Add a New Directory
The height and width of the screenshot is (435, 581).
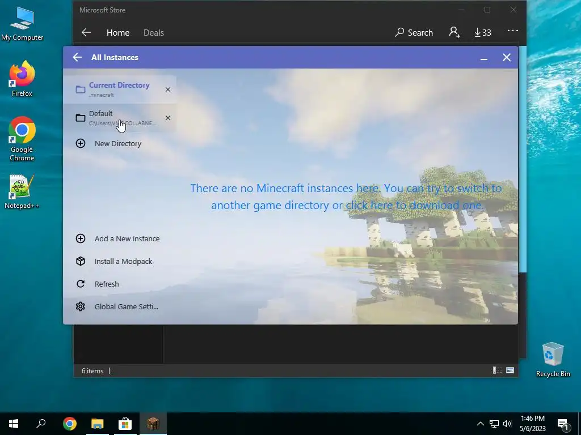[x=120, y=143]
